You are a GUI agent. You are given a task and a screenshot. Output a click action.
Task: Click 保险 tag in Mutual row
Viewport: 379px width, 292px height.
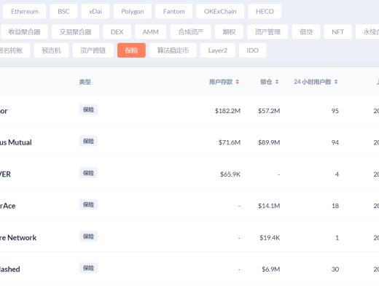click(88, 141)
